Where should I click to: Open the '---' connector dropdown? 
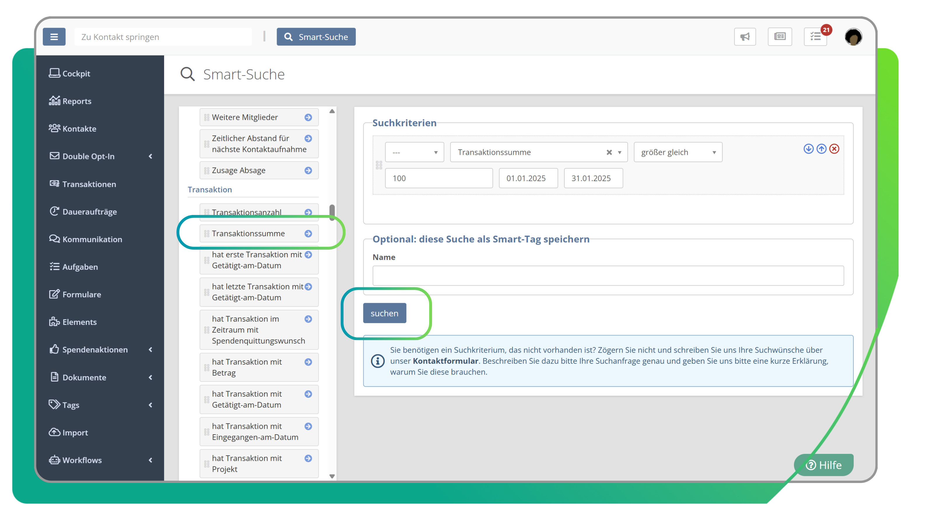coord(414,152)
